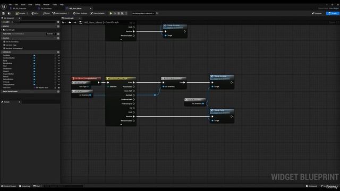
Task: Toggle visibility eye for Equip variable
Action: point(59,61)
